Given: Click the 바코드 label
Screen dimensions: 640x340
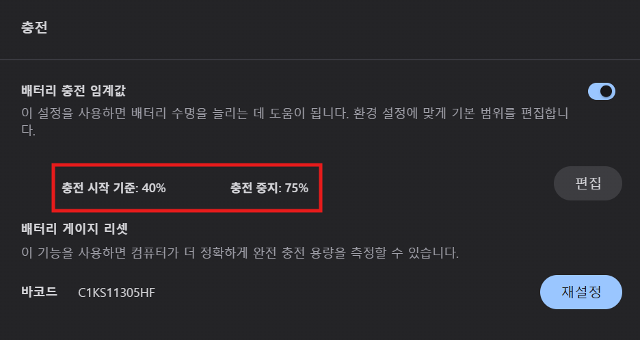Looking at the screenshot, I should 39,292.
